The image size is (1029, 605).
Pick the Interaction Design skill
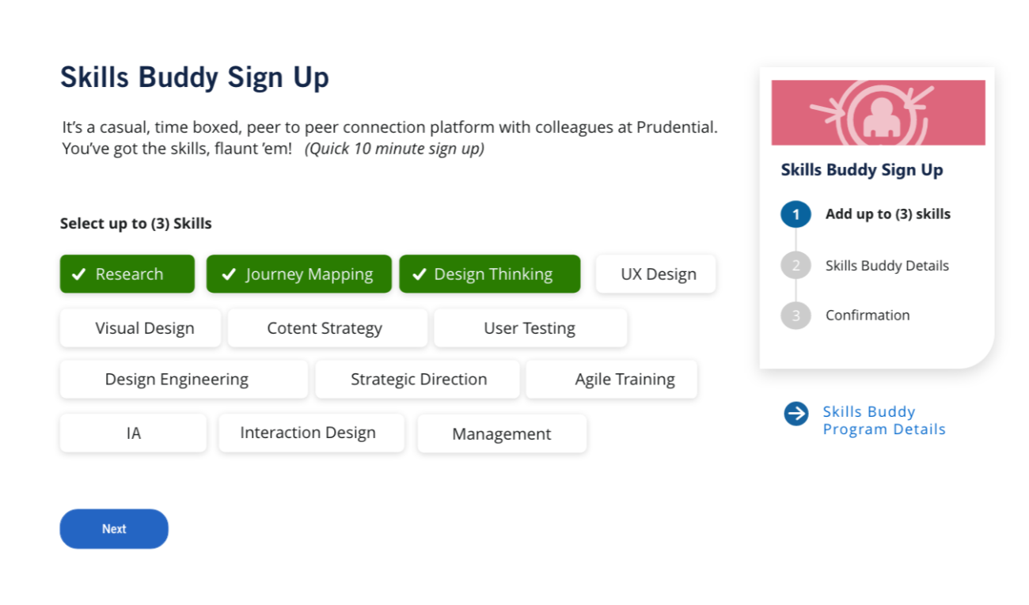[312, 433]
